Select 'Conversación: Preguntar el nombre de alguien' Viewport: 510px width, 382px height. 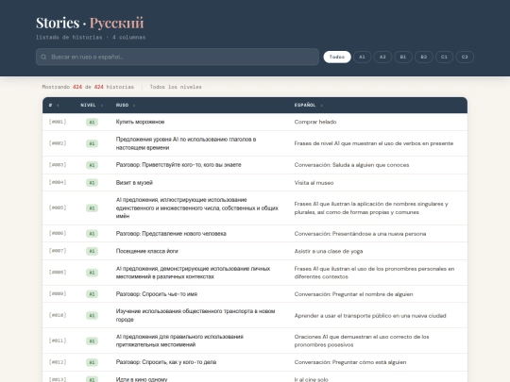point(353,294)
